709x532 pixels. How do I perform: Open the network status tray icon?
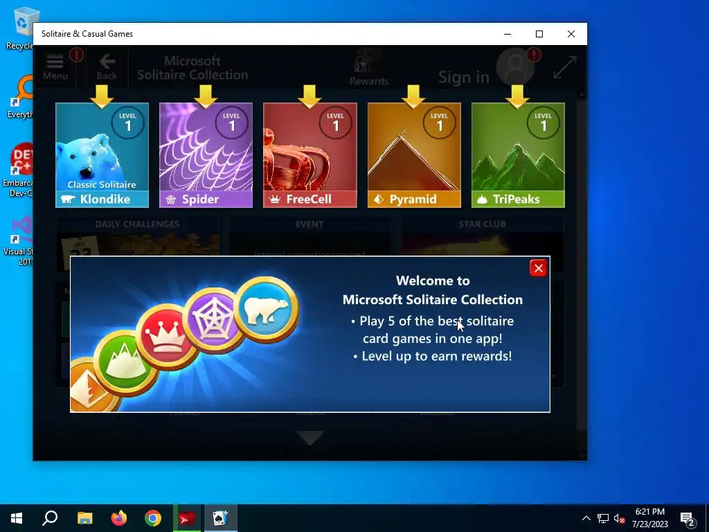click(603, 518)
